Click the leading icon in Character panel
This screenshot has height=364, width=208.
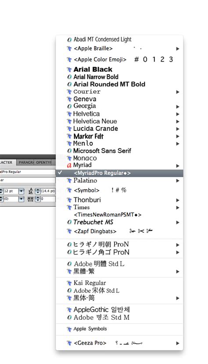click(31, 191)
